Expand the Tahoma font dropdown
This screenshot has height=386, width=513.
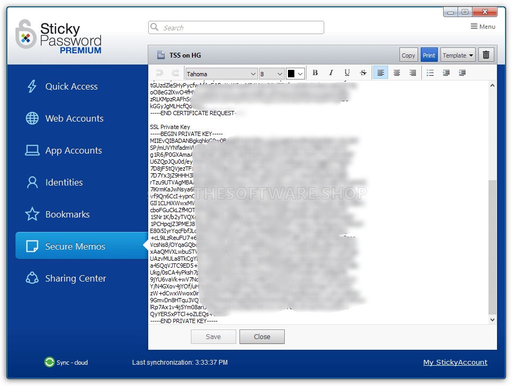coord(253,74)
